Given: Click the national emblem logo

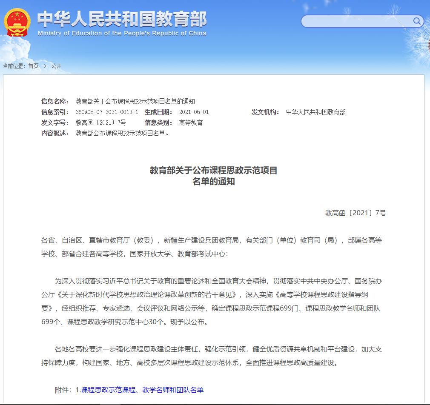Looking at the screenshot, I should [x=17, y=23].
